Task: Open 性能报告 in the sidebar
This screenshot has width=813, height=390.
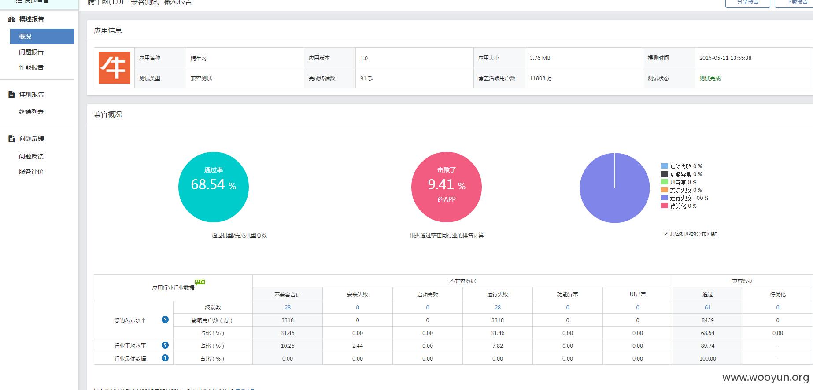Action: (x=31, y=67)
